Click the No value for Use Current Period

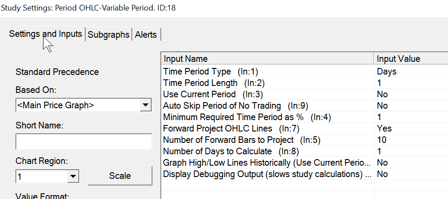(x=382, y=94)
